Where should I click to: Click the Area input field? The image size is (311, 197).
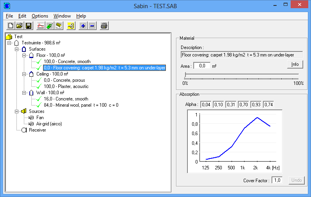click(202, 66)
